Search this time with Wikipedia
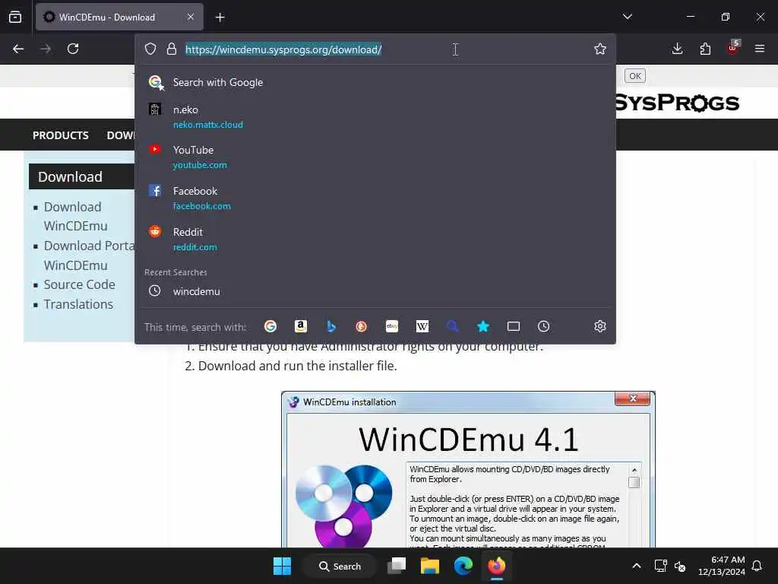778x584 pixels. pyautogui.click(x=422, y=326)
